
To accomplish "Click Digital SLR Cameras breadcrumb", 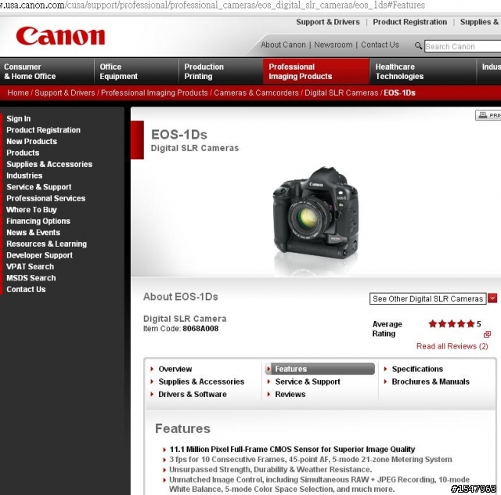I will 341,92.
